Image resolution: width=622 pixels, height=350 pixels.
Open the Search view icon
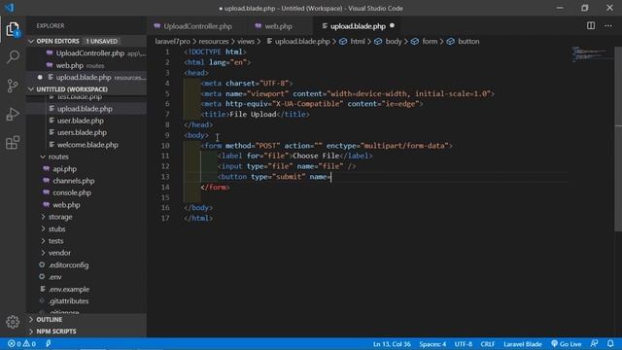[13, 56]
